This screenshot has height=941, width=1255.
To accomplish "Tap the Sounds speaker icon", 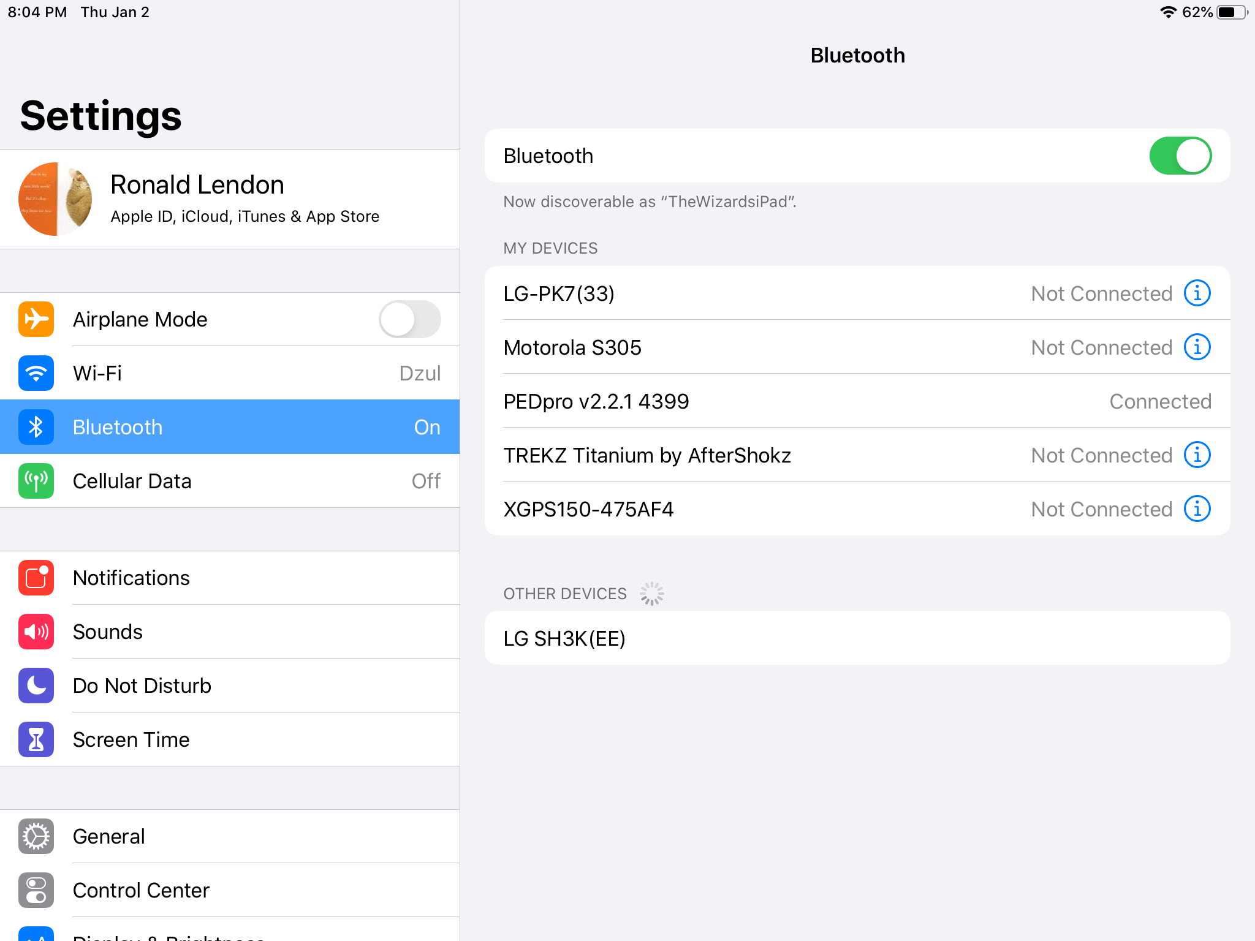I will (36, 632).
